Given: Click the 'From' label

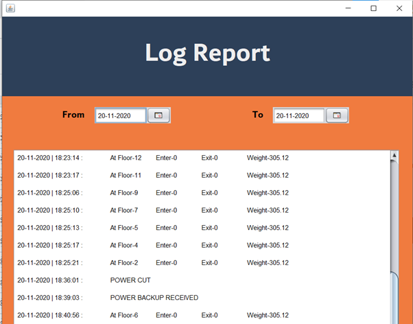Looking at the screenshot, I should tap(73, 115).
